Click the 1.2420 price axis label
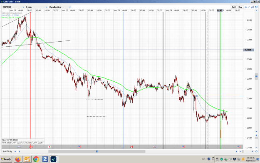Screen dimensions: 260x163 coord(248,20)
